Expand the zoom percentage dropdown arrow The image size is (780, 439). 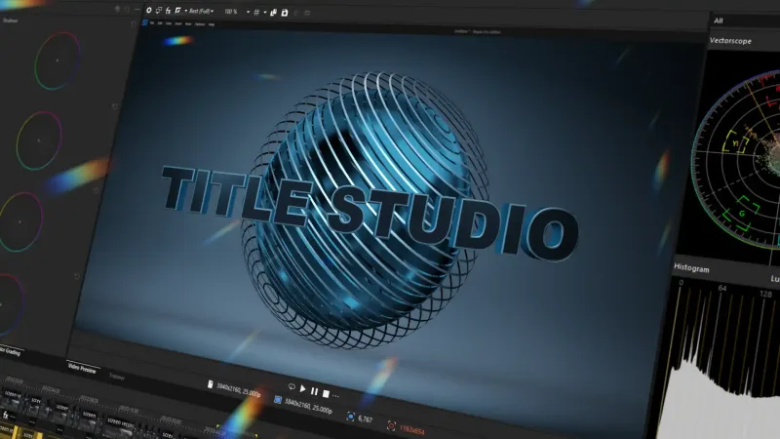248,12
